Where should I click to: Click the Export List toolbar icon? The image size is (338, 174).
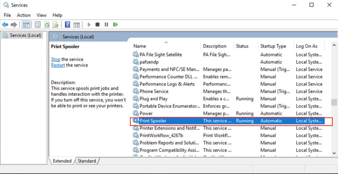tap(56, 25)
